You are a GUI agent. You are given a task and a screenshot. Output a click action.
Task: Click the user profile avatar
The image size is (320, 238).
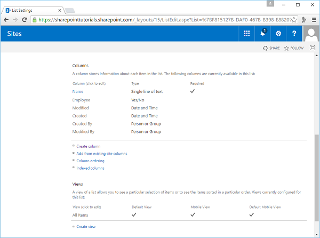311,34
